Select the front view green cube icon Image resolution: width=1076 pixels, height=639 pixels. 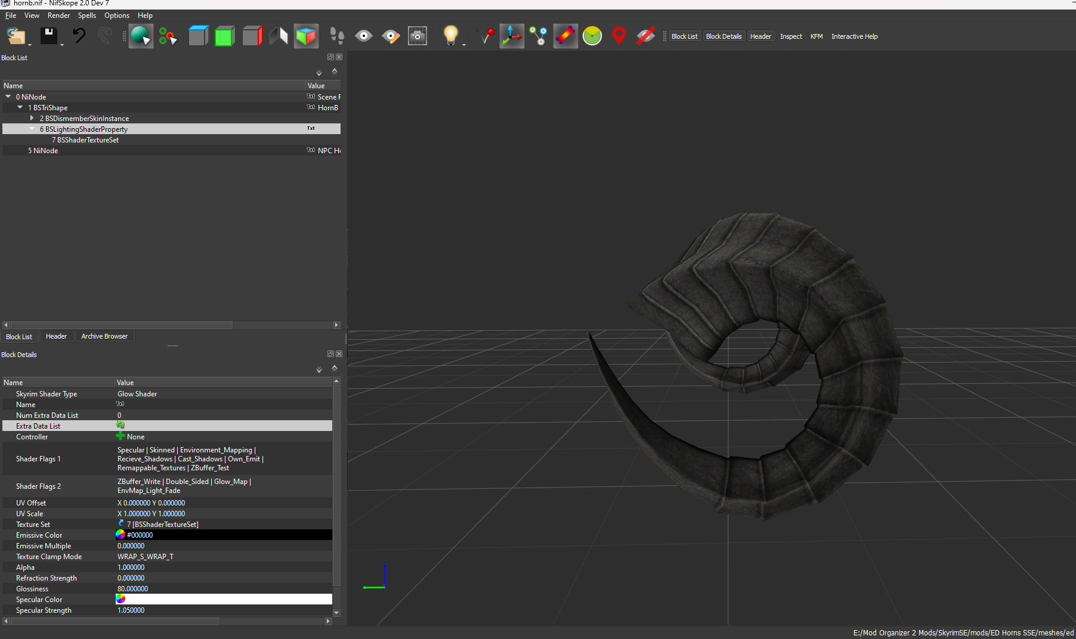coord(224,36)
